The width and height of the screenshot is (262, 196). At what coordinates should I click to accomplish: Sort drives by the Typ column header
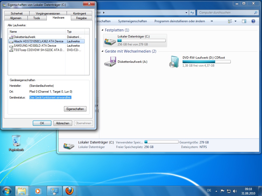75,31
